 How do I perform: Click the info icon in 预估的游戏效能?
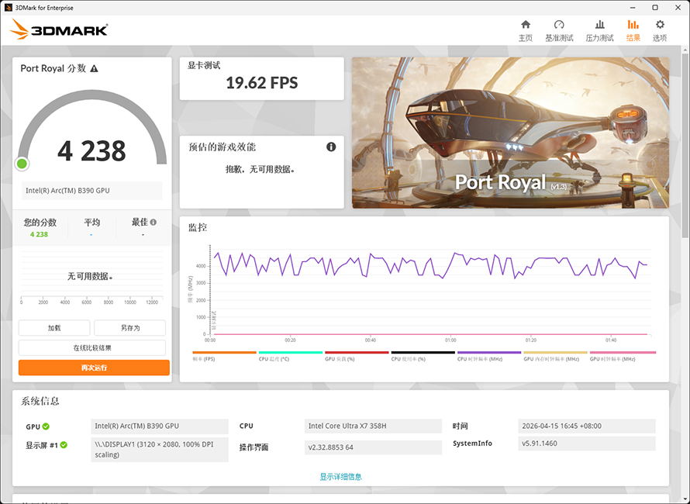point(331,147)
